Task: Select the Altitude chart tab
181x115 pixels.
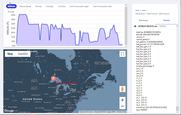Action: coord(11,6)
